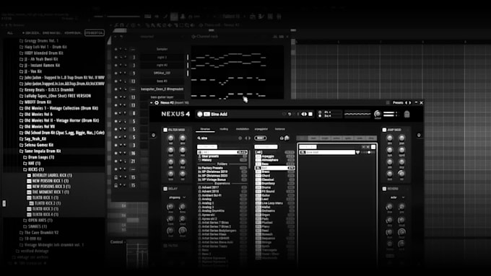Select the Analog Drumkits expansion
Image resolution: width=491 pixels, height=276 pixels.
223,210
